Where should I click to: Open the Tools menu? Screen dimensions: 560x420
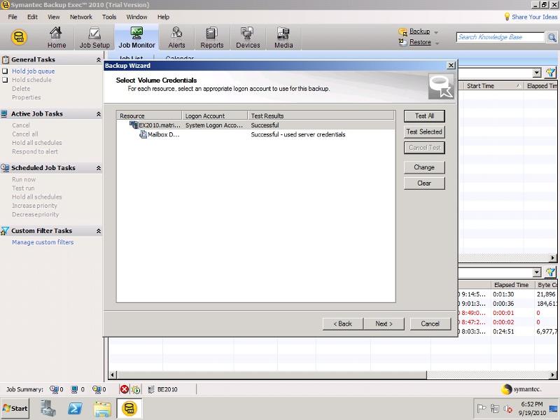(x=109, y=17)
